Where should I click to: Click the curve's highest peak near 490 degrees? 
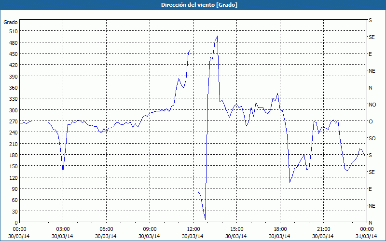click(217, 36)
